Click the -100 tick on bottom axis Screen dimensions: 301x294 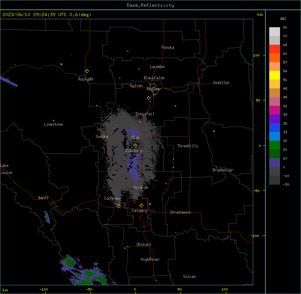pos(44,289)
